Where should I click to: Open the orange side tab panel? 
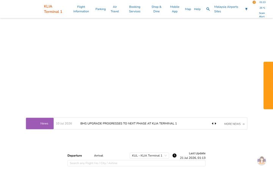pos(268,85)
